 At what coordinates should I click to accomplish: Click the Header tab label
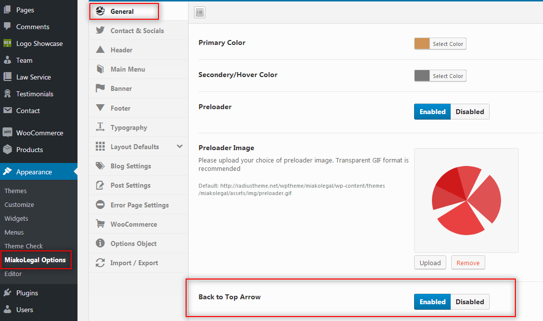point(121,50)
